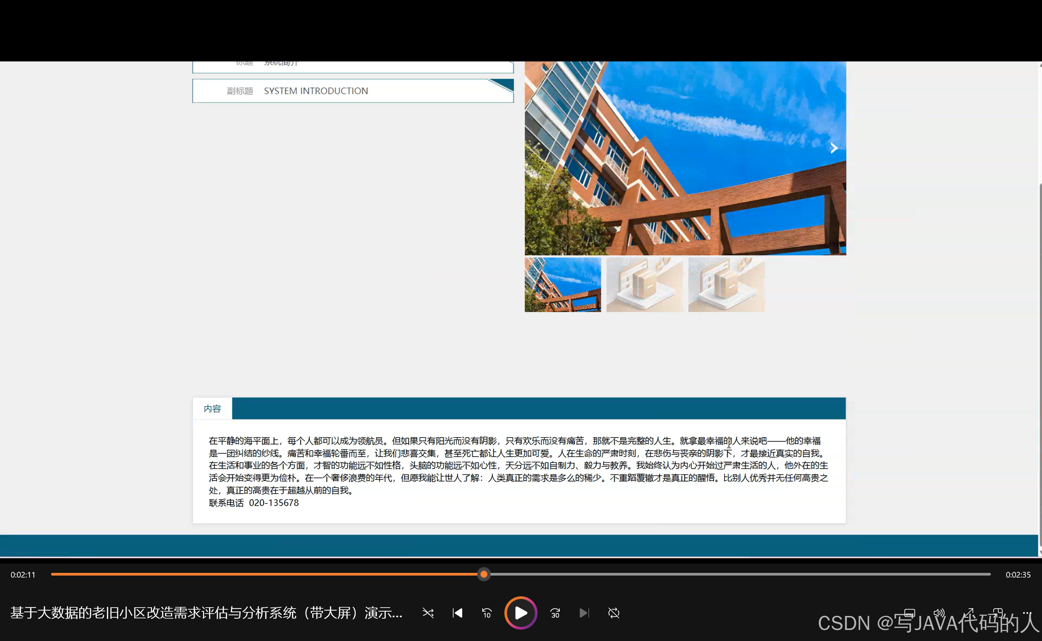The width and height of the screenshot is (1042, 641).
Task: Select the third beige box thumbnail
Action: pos(726,284)
